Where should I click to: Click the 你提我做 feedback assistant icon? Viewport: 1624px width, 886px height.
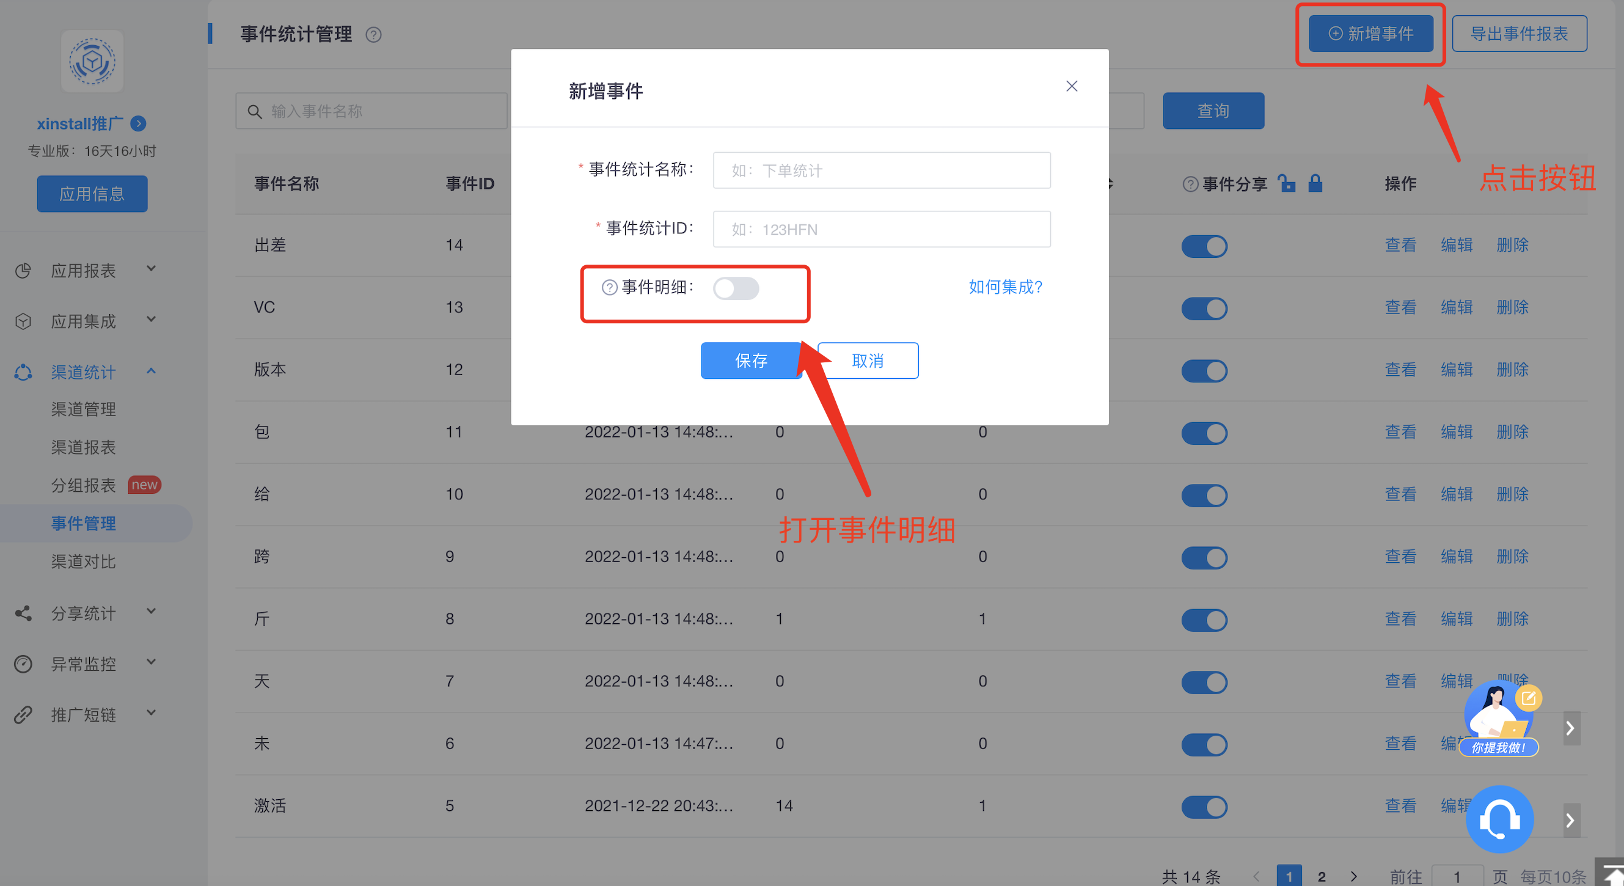[x=1499, y=720]
